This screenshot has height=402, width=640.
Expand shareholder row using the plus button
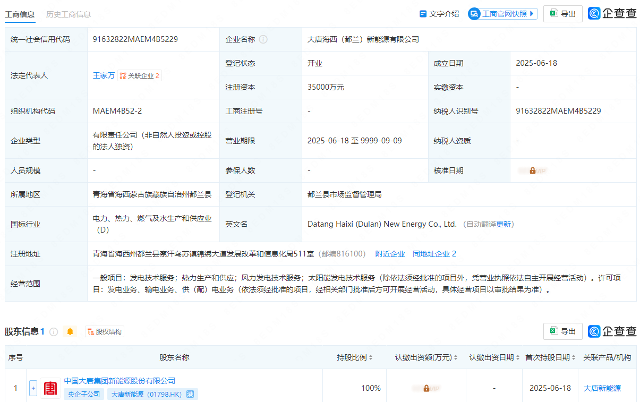point(33,388)
